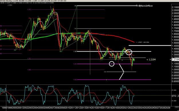Click the 2026 year on time axis

(x=152, y=108)
